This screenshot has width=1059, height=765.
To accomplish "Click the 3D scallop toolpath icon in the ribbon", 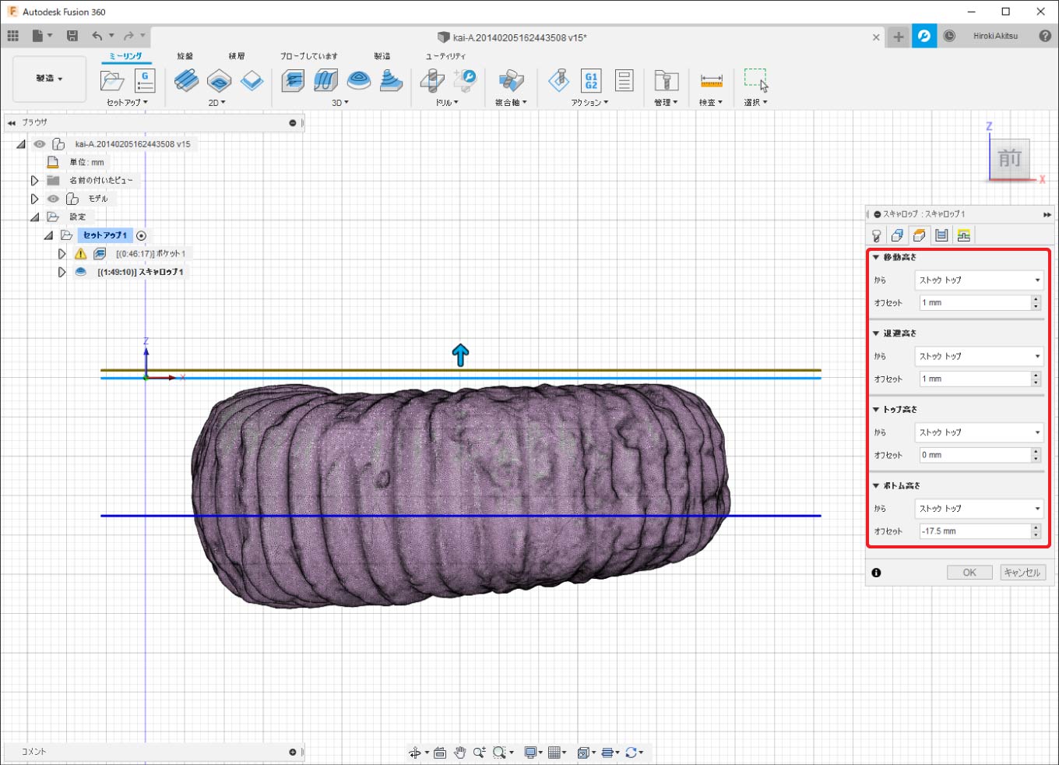I will [358, 81].
